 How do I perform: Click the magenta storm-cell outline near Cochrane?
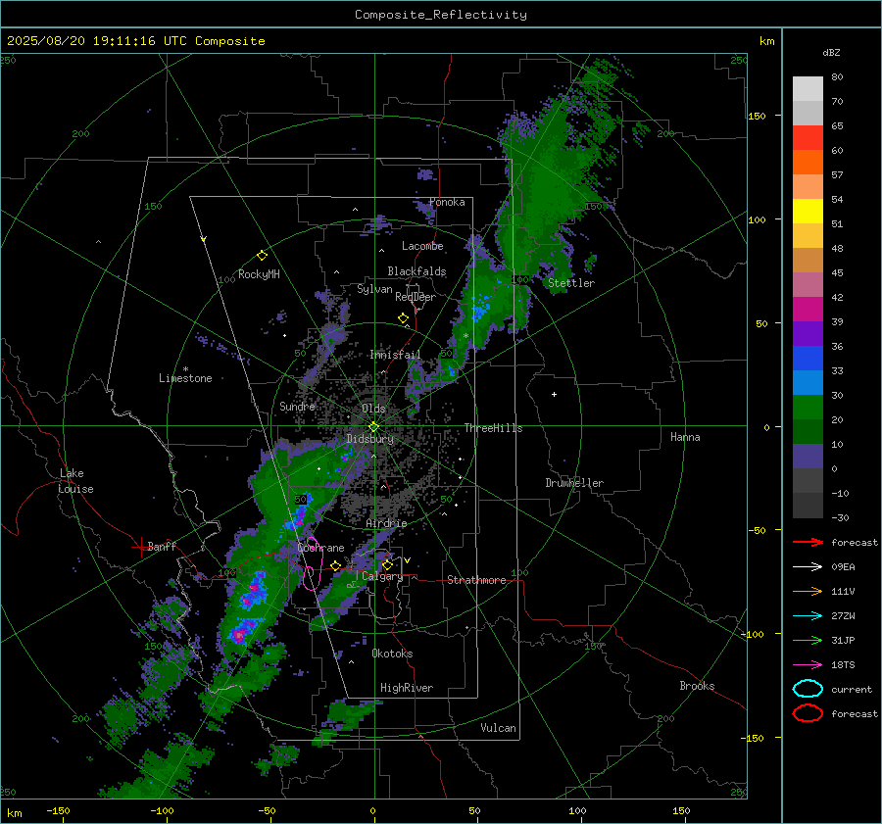point(312,564)
